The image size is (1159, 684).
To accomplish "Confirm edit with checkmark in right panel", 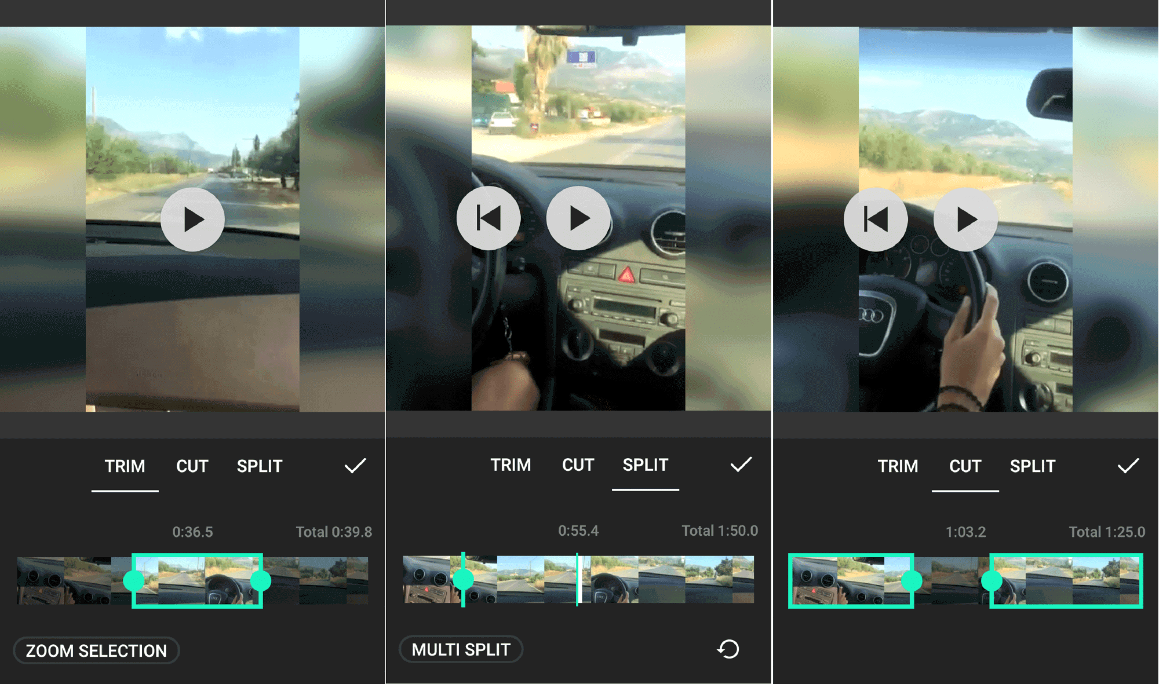I will click(1131, 466).
